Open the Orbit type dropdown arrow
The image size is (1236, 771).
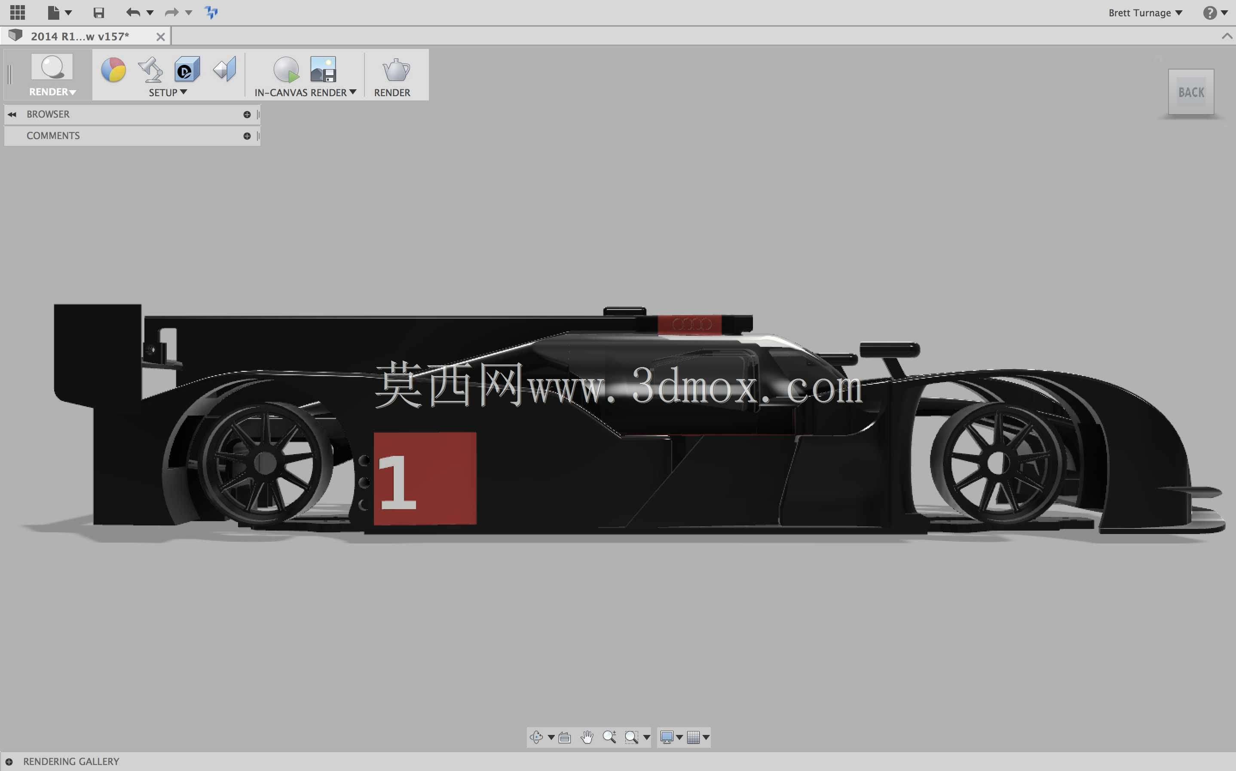tap(551, 738)
